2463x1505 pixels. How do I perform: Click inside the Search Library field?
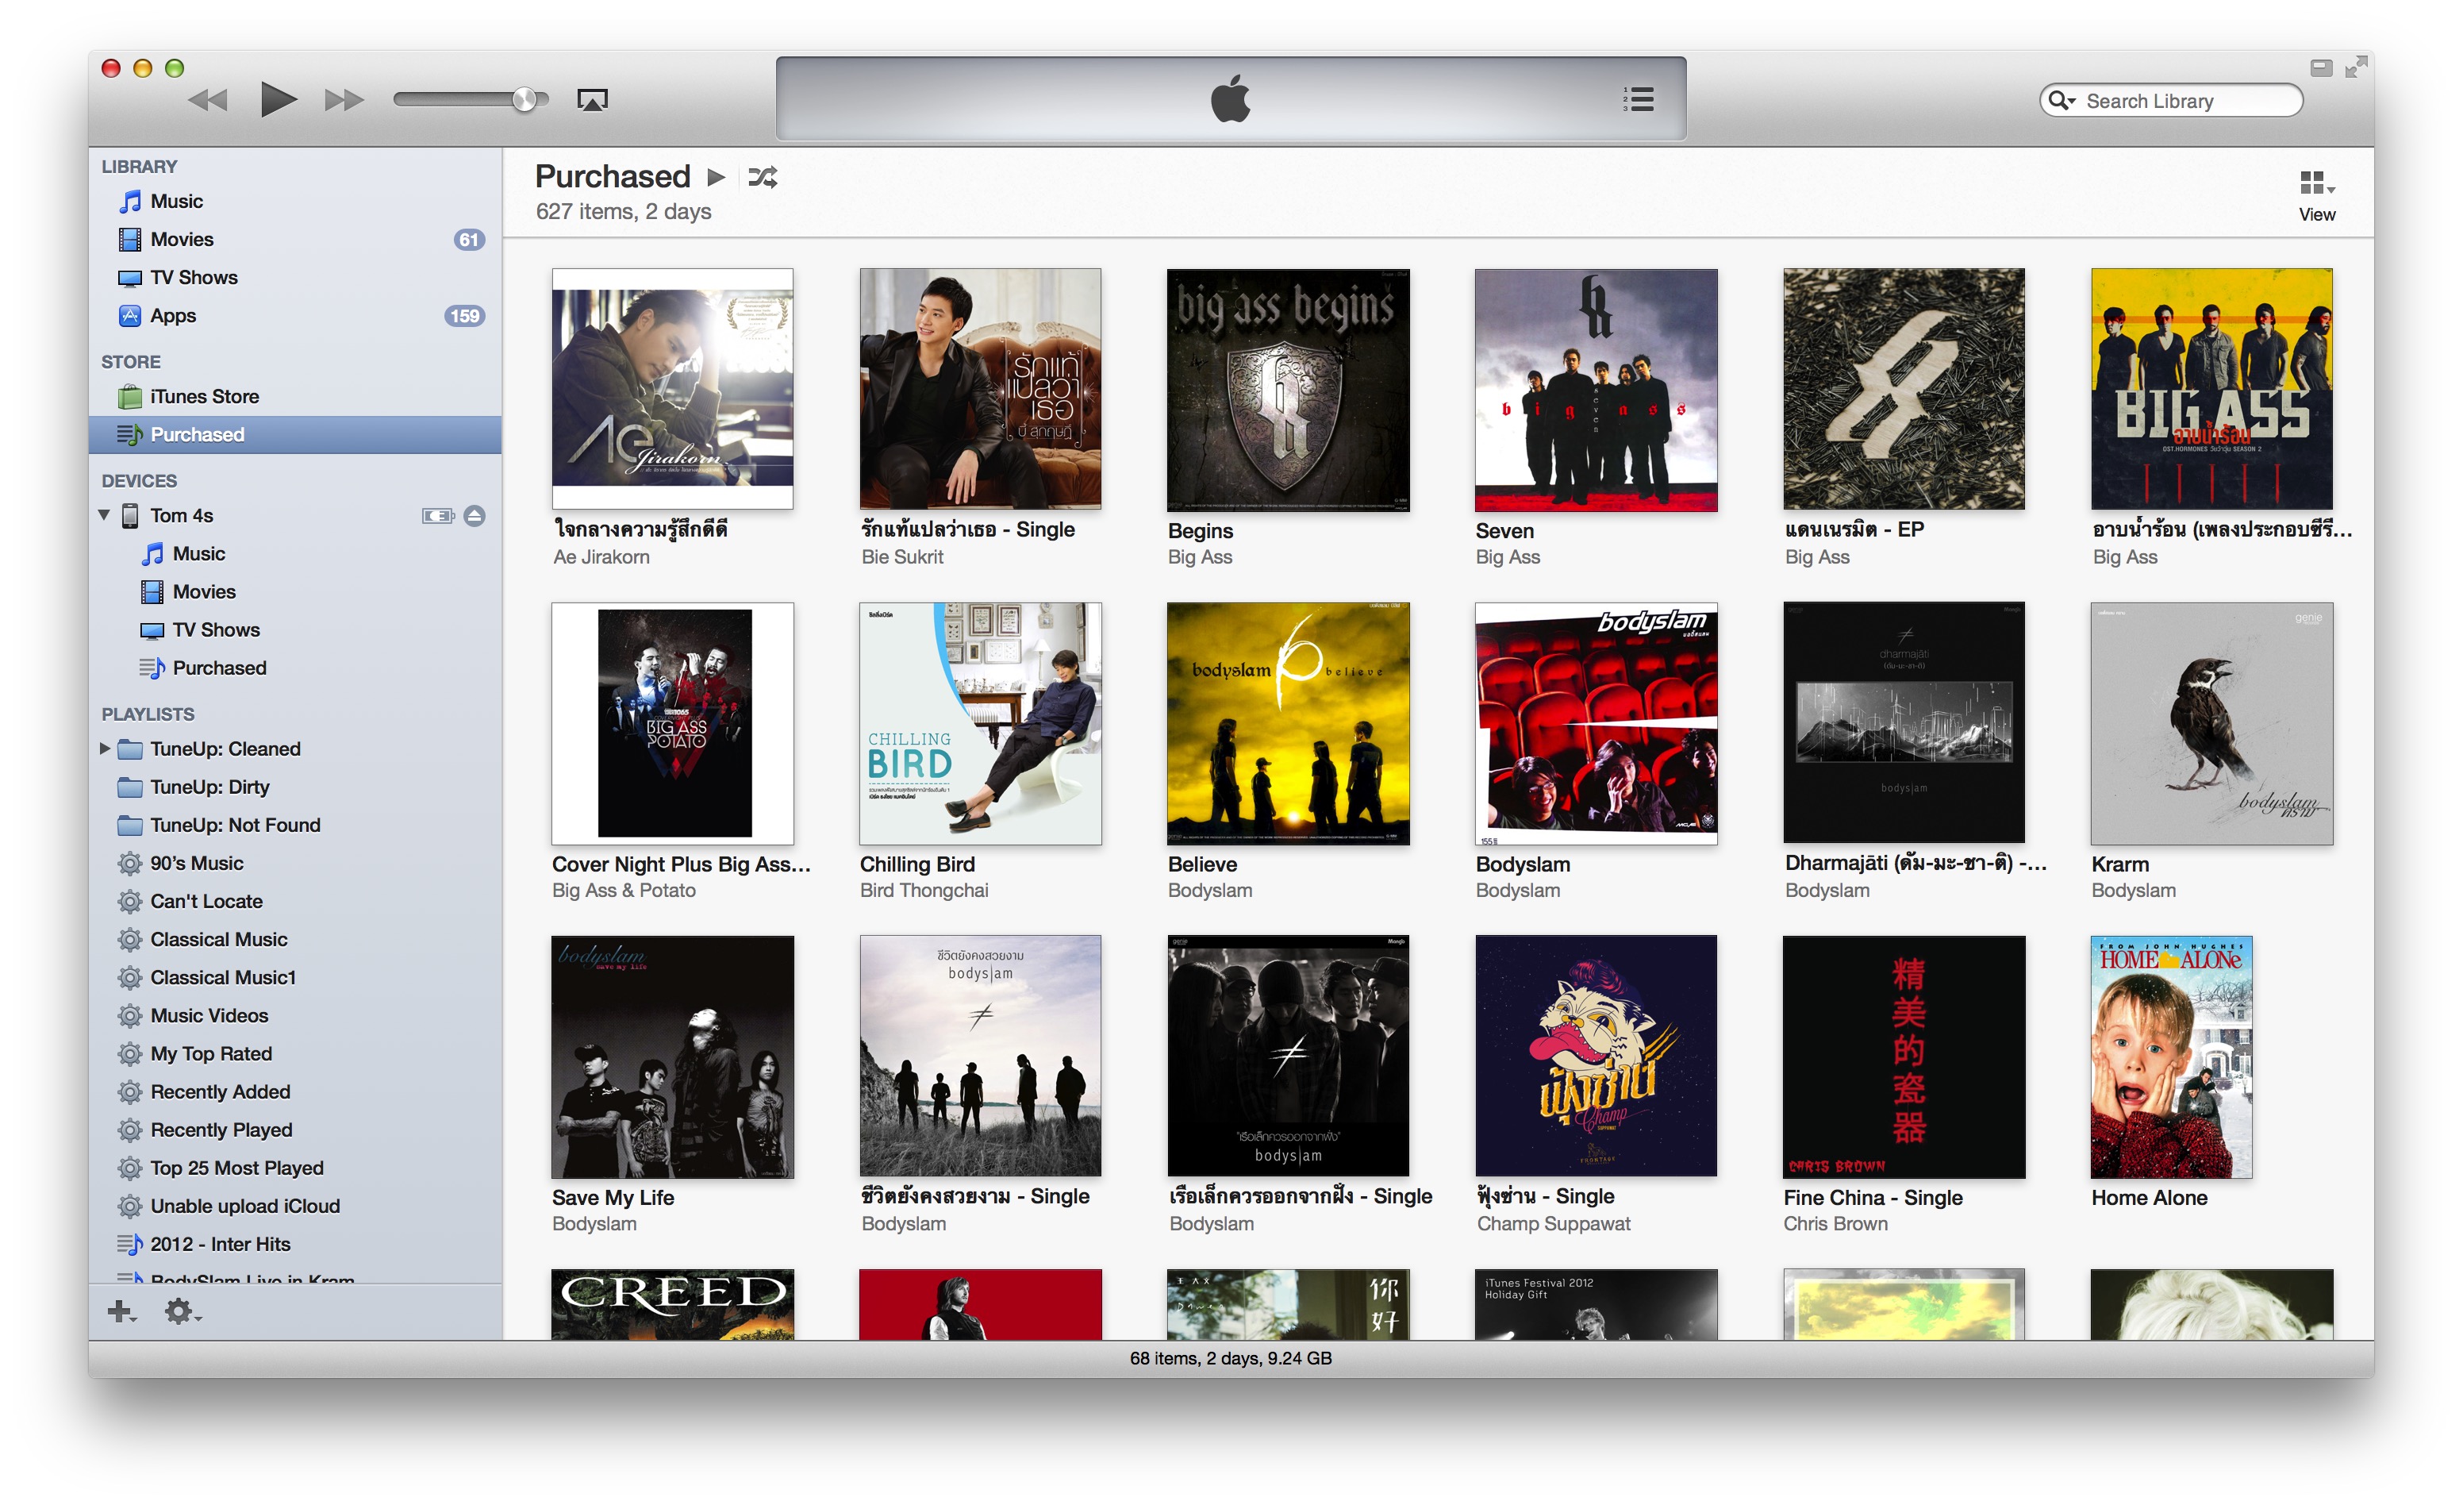tap(2179, 100)
